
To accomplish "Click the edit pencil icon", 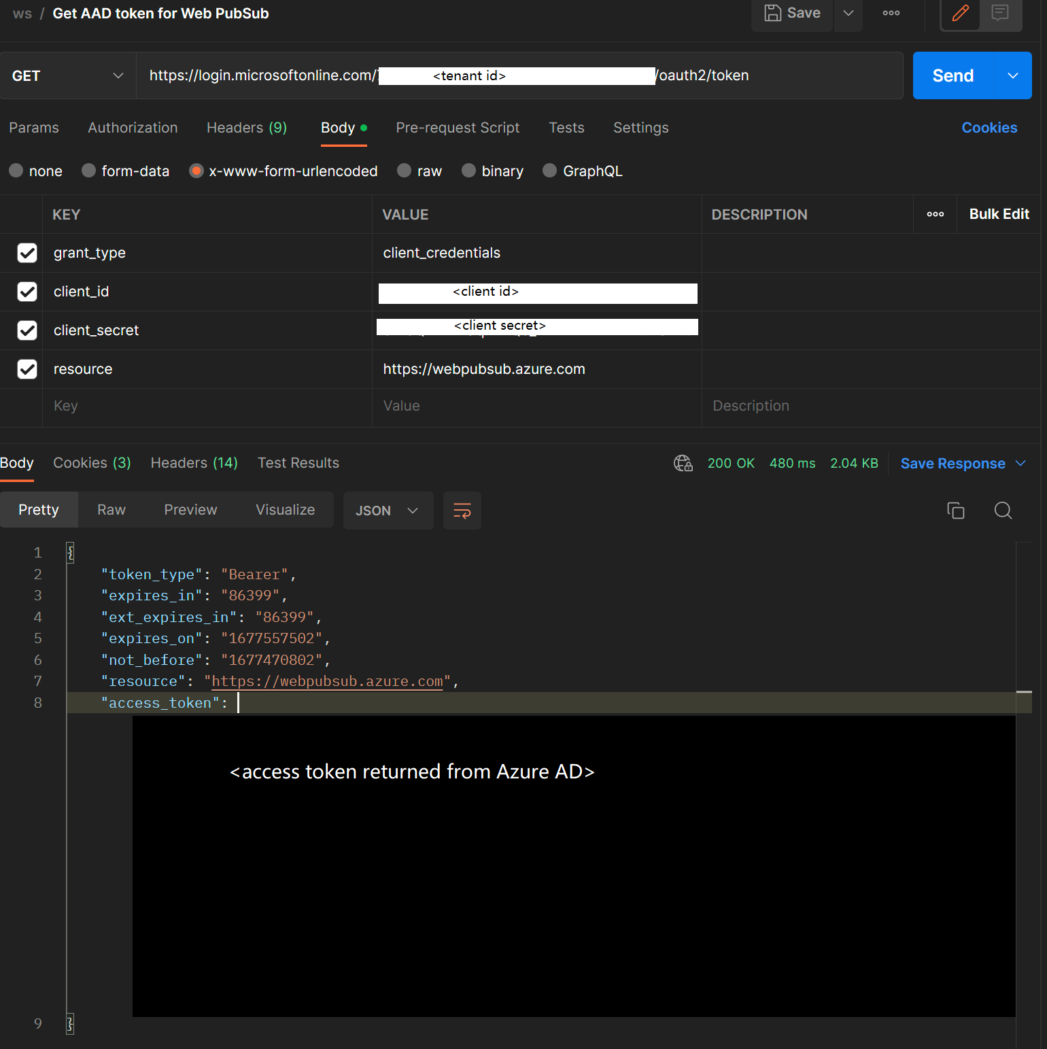I will tap(960, 13).
